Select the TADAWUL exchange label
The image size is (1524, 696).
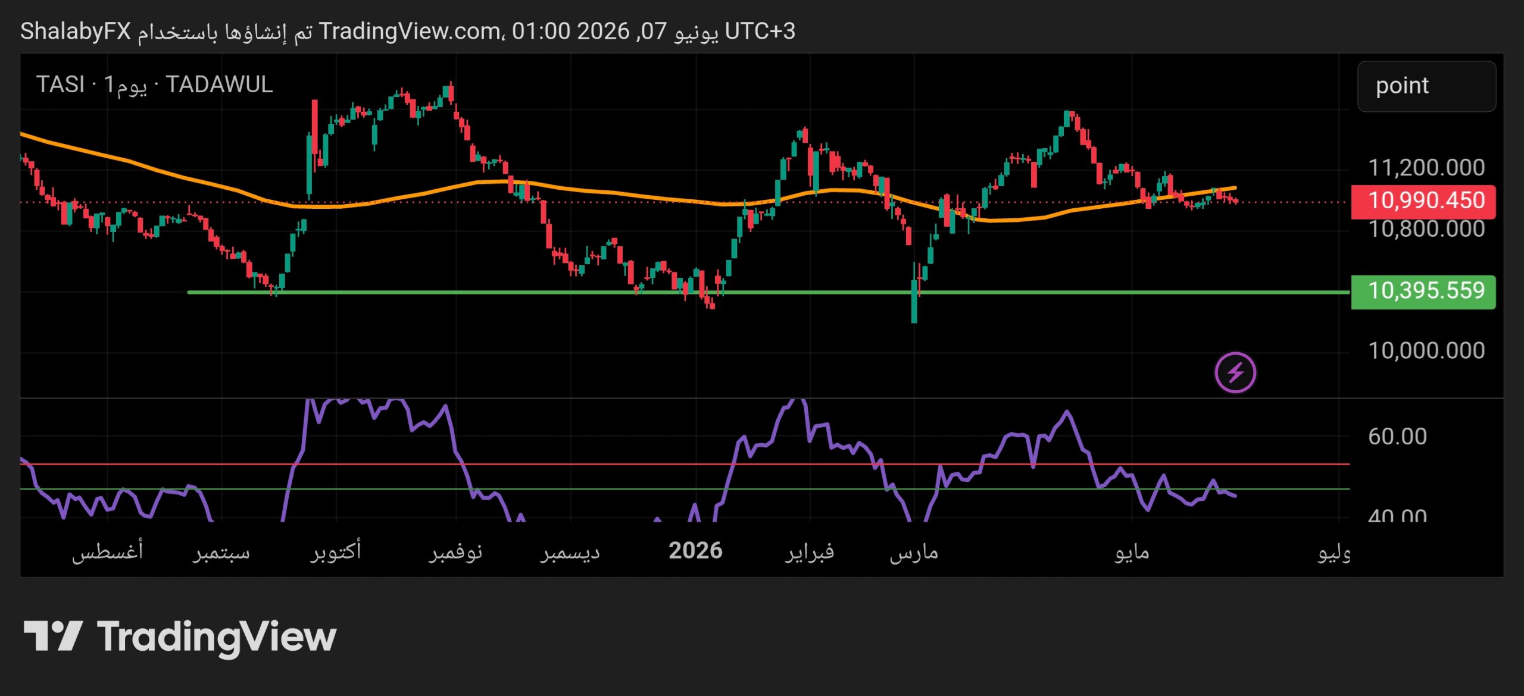click(219, 84)
